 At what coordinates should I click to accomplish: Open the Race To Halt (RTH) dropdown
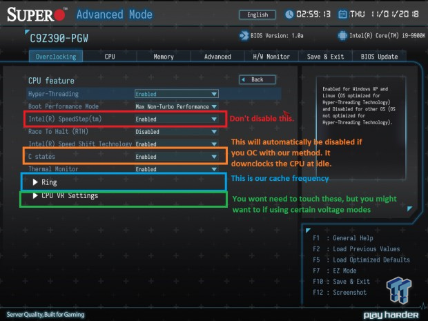(x=177, y=132)
